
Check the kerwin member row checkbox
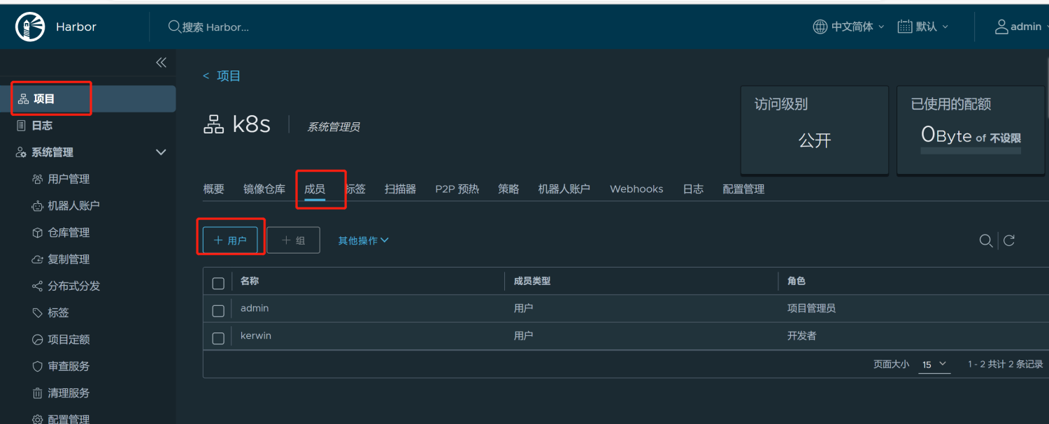[x=218, y=338]
